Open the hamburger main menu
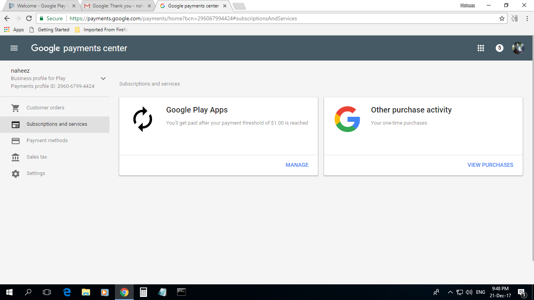This screenshot has width=534, height=300. tap(14, 48)
